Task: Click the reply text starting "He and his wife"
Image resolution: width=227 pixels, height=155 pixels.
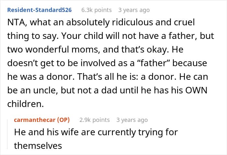Action: pos(96,132)
